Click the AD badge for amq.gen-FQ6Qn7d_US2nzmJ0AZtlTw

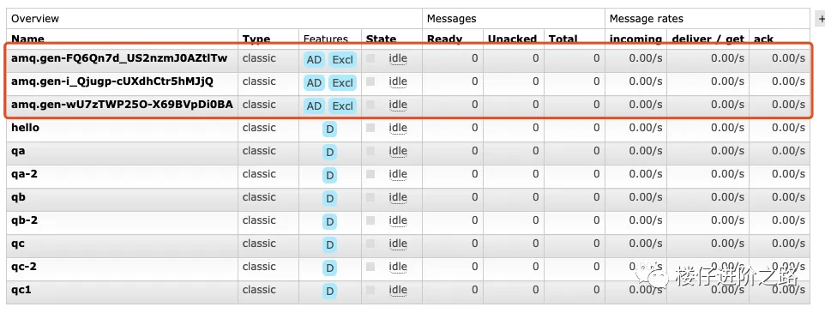314,59
